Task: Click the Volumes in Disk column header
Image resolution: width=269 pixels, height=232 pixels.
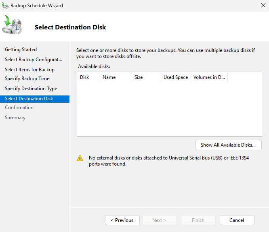Action: [209, 77]
